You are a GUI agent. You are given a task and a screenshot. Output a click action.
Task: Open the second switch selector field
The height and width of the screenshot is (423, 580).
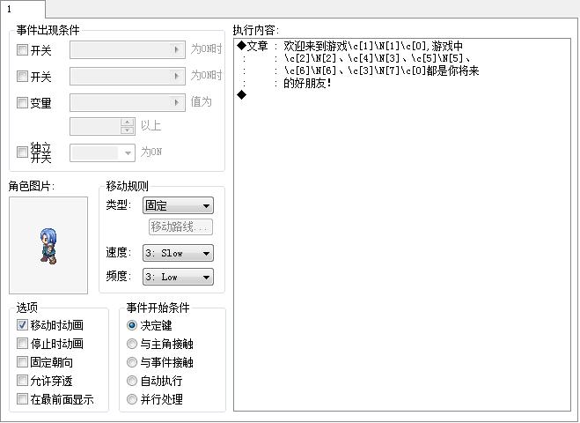pyautogui.click(x=128, y=76)
